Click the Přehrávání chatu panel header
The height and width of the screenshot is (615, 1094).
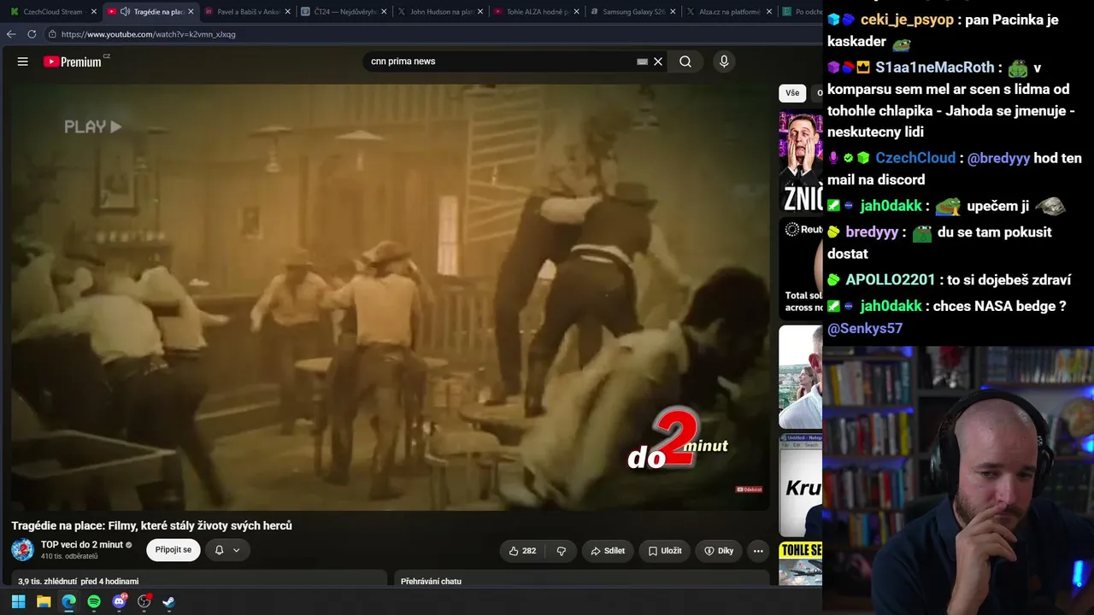[431, 582]
